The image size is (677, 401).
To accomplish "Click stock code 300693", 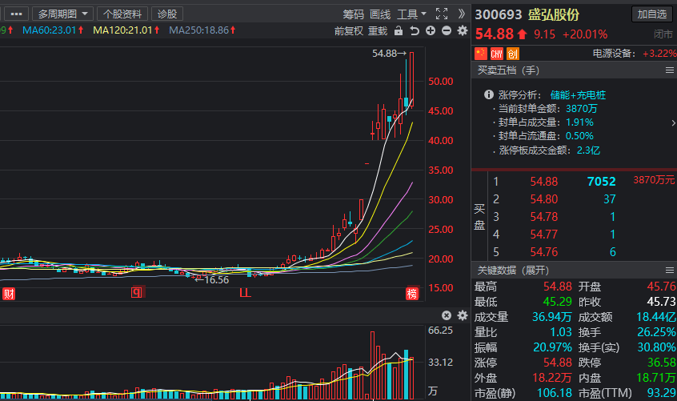I will [499, 14].
